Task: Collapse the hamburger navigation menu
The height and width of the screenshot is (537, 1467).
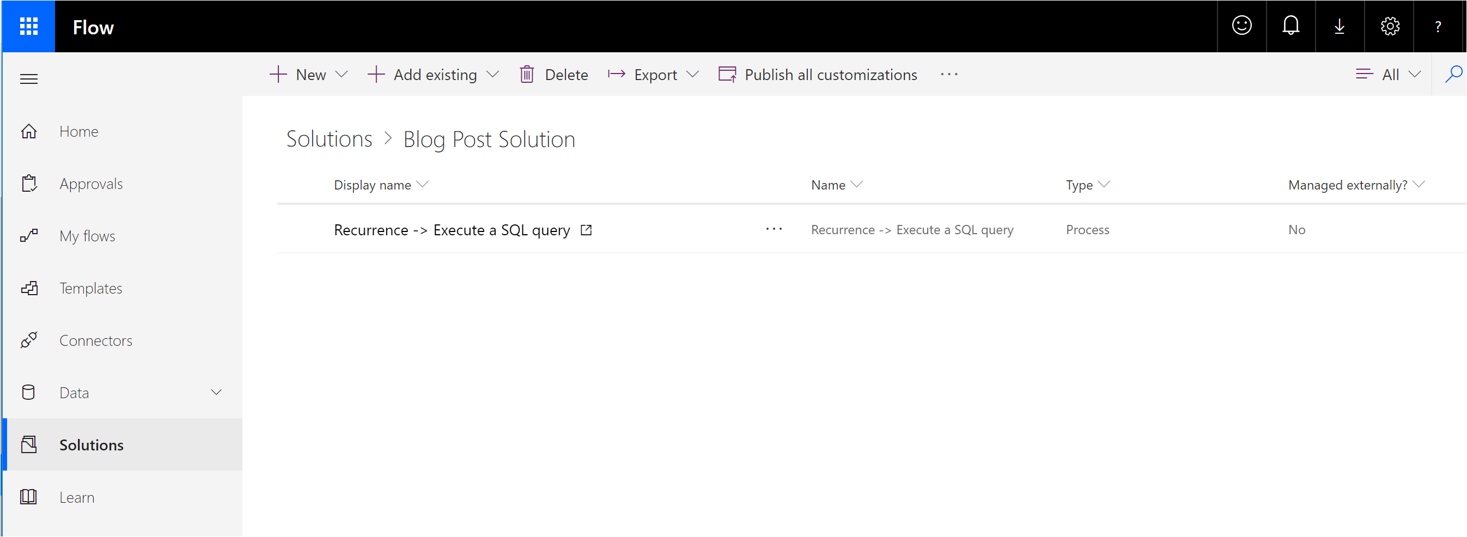Action: click(x=28, y=79)
